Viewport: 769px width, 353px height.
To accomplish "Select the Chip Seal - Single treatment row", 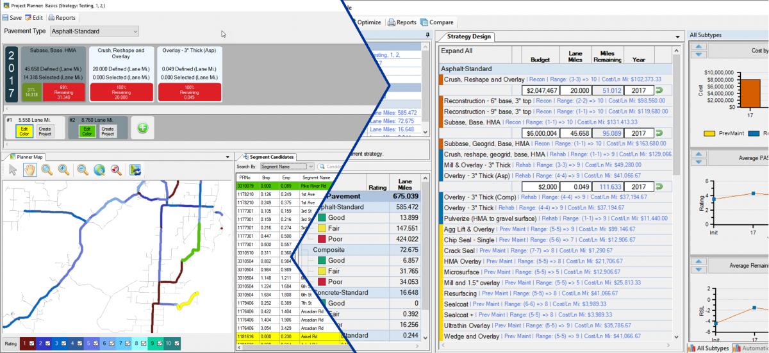I will pos(554,240).
